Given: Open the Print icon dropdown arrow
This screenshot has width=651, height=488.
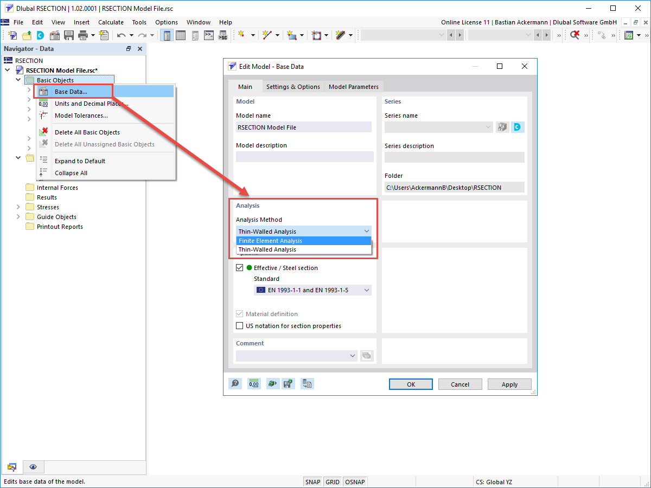Looking at the screenshot, I should 93,35.
